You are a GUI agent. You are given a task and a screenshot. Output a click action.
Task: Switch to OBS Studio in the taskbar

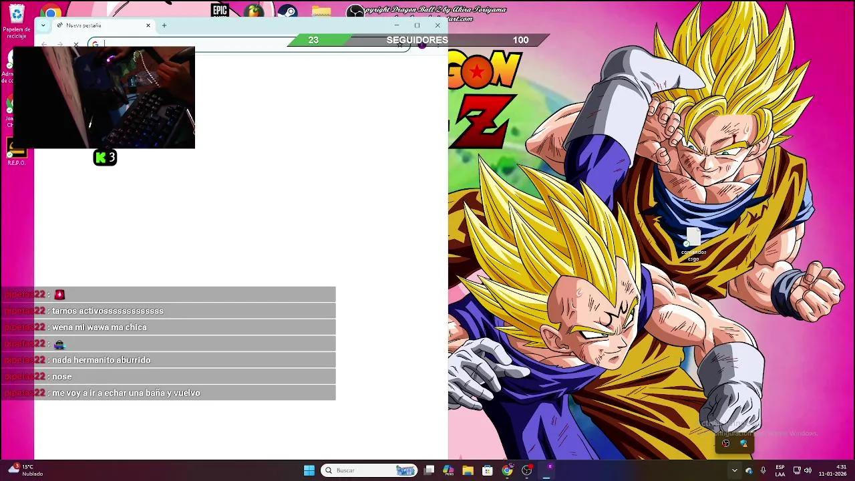(x=527, y=470)
